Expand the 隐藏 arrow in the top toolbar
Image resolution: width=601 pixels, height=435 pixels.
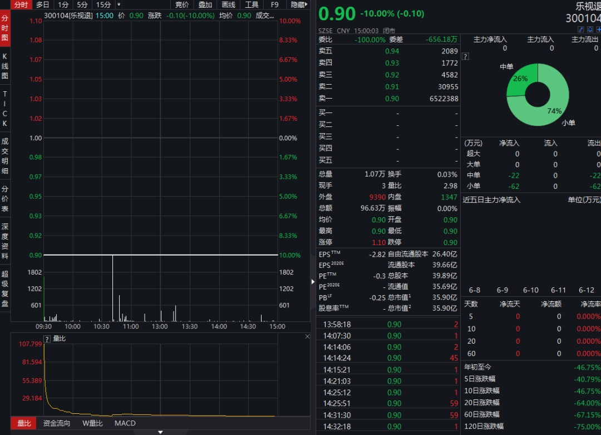[308, 4]
